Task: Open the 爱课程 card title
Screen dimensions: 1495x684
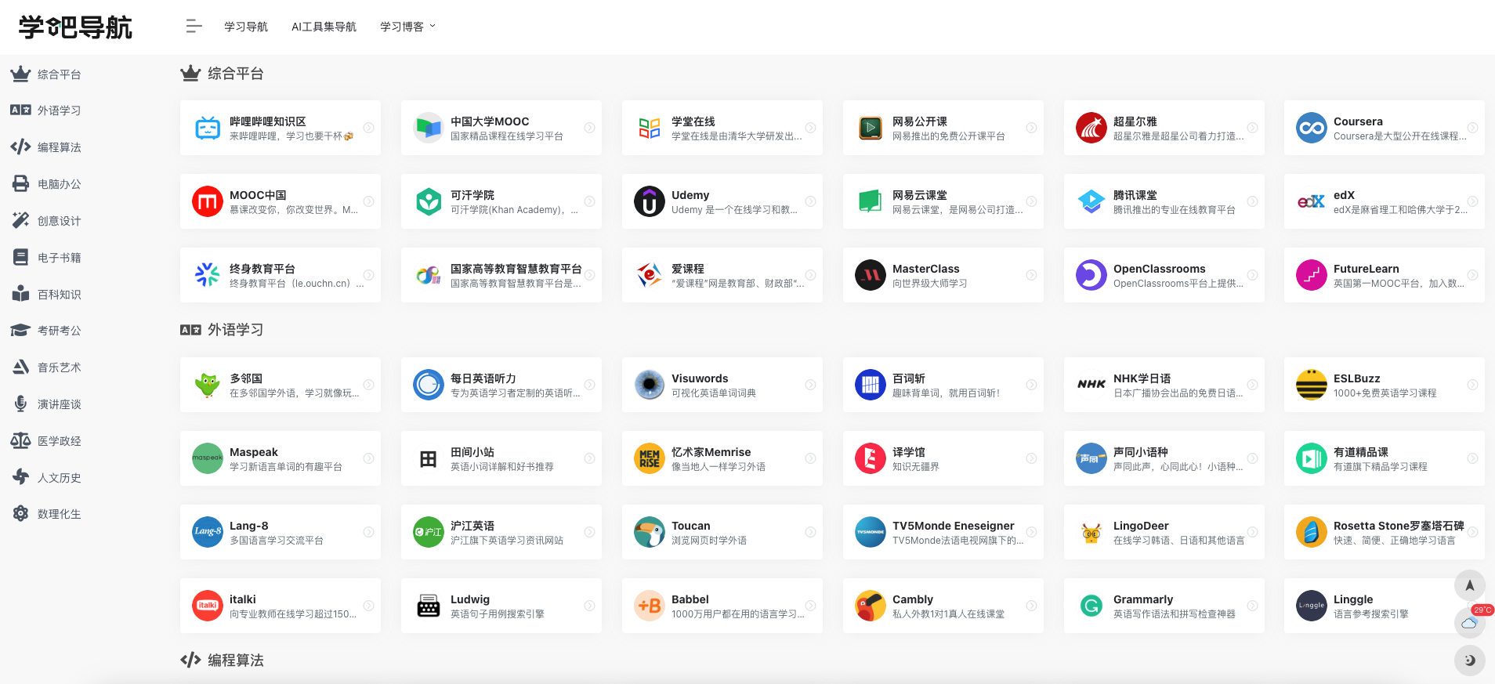Action: (x=688, y=269)
